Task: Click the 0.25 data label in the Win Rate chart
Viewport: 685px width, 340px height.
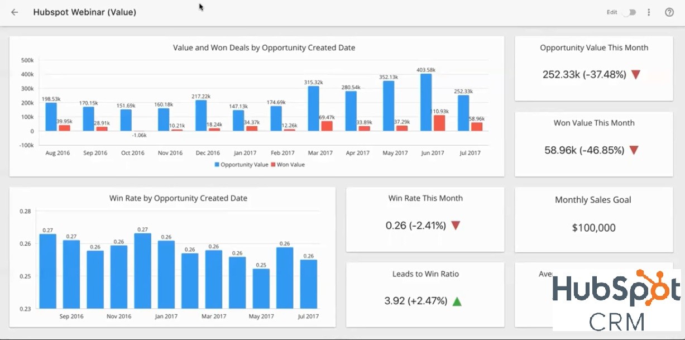Action: click(261, 265)
